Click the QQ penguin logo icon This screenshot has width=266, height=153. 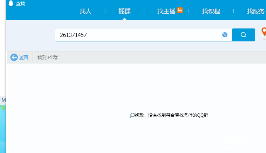(x=11, y=3)
